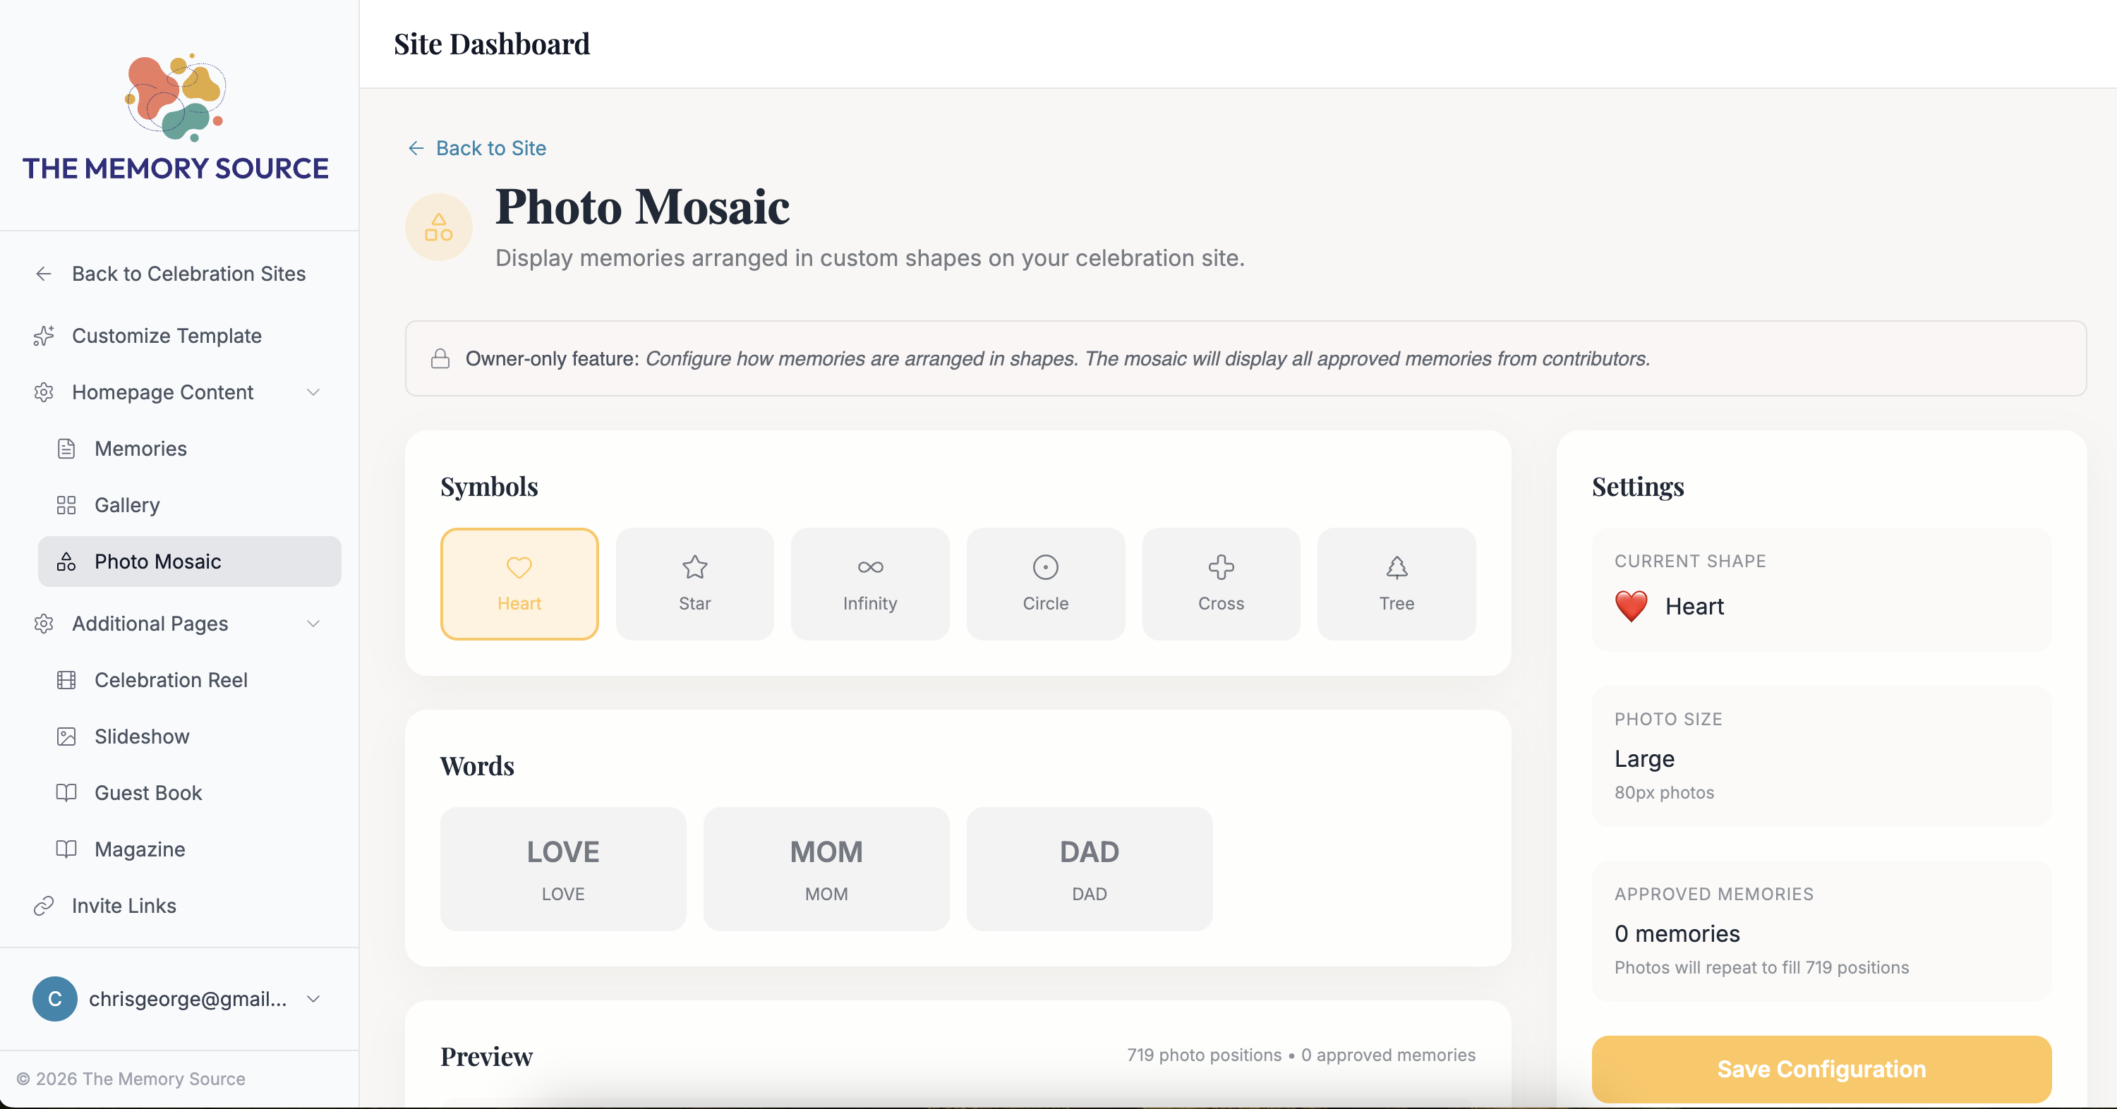Select the Star symbol shape

tap(694, 583)
